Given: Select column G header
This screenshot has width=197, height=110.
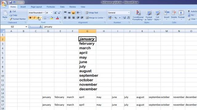Looking at the screenshot, I should [x=87, y=31].
